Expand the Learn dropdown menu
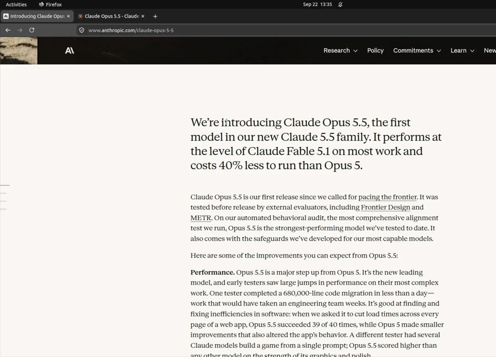 pyautogui.click(x=462, y=51)
